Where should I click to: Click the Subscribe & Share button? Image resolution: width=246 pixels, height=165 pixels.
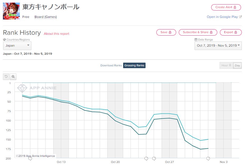tap(198, 32)
